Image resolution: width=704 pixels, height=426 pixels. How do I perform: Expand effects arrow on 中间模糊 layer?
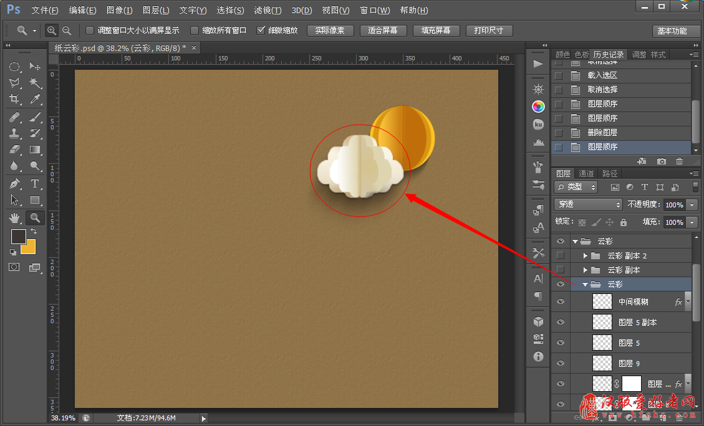coord(688,302)
